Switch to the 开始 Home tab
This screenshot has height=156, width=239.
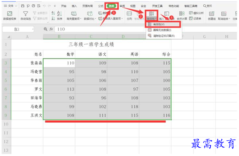(64, 6)
